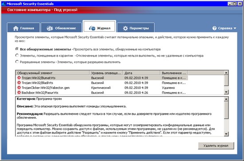The image size is (244, 161).
Task: Select the Trojan:Win32/Bladi!rts row
Action: point(102,83)
